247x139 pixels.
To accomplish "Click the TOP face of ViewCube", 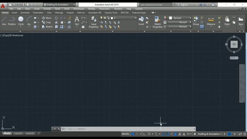I will coord(234,44).
